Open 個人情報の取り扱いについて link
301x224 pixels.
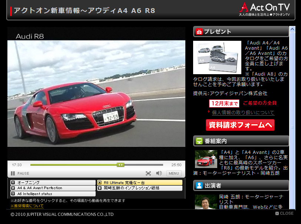tap(243, 113)
